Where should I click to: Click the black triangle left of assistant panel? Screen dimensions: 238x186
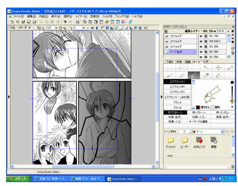pyautogui.click(x=162, y=97)
